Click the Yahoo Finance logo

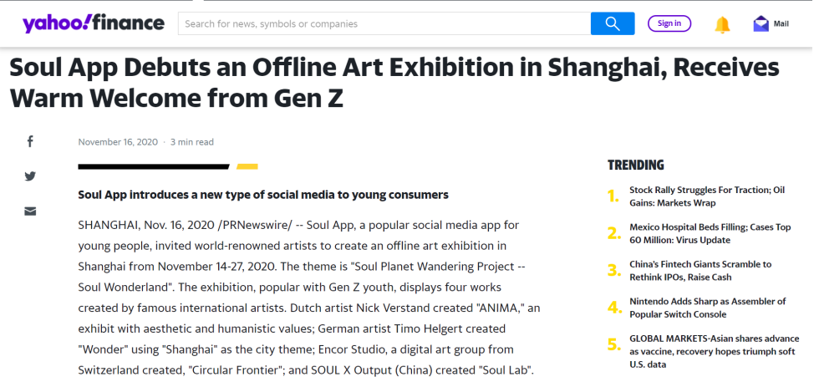pos(94,23)
